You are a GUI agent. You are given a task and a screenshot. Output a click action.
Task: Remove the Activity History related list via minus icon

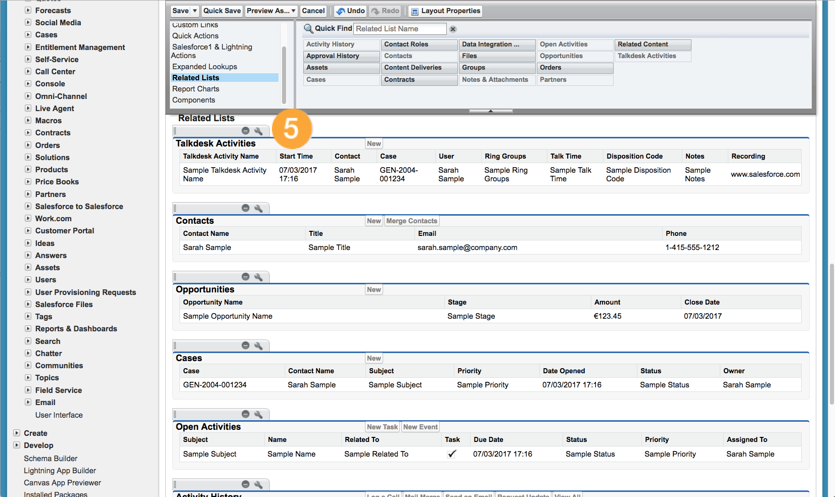pyautogui.click(x=246, y=484)
